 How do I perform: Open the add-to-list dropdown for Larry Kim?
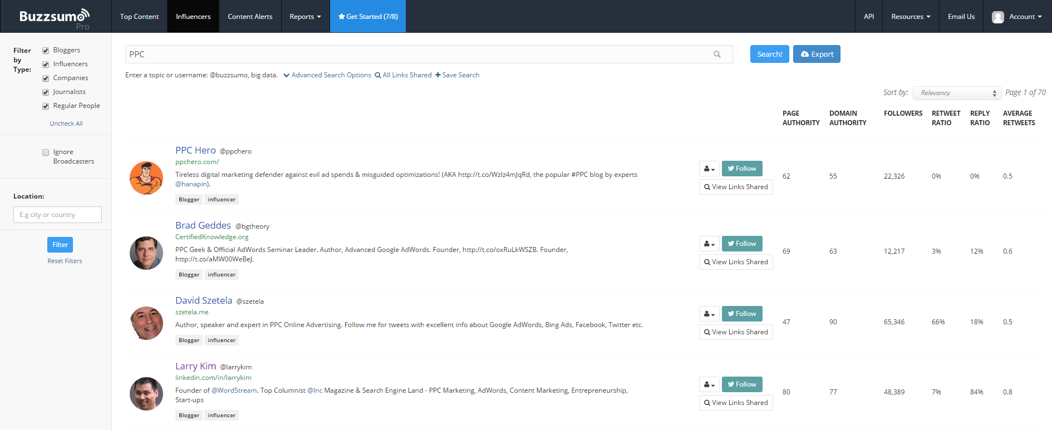coord(709,384)
